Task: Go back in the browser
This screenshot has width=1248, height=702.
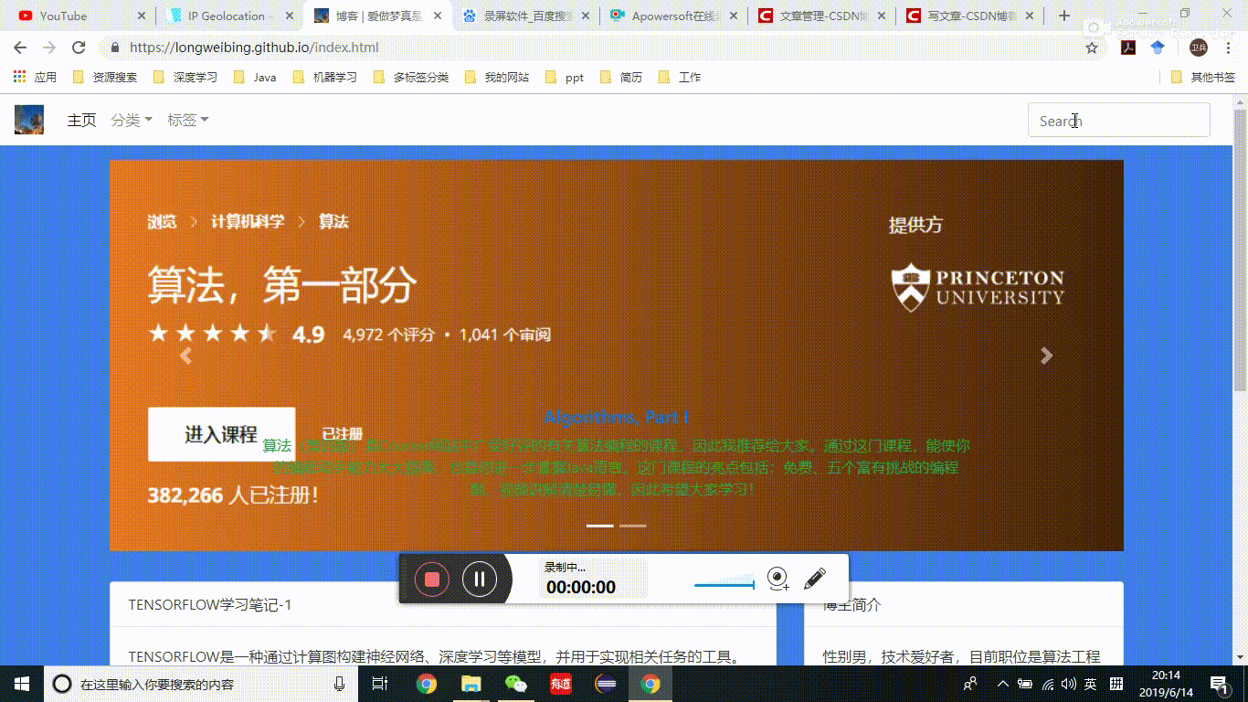Action: pyautogui.click(x=20, y=48)
